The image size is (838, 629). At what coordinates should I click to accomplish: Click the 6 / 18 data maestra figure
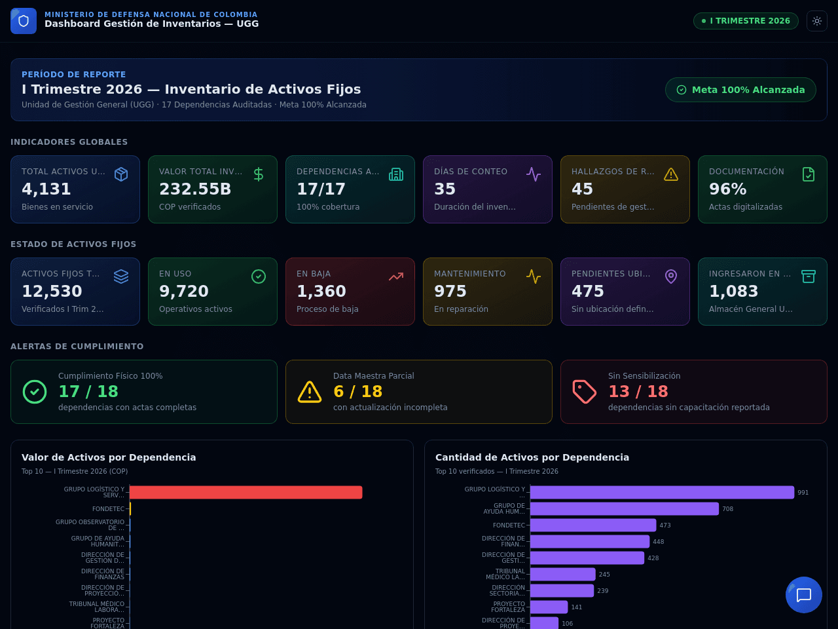point(358,392)
